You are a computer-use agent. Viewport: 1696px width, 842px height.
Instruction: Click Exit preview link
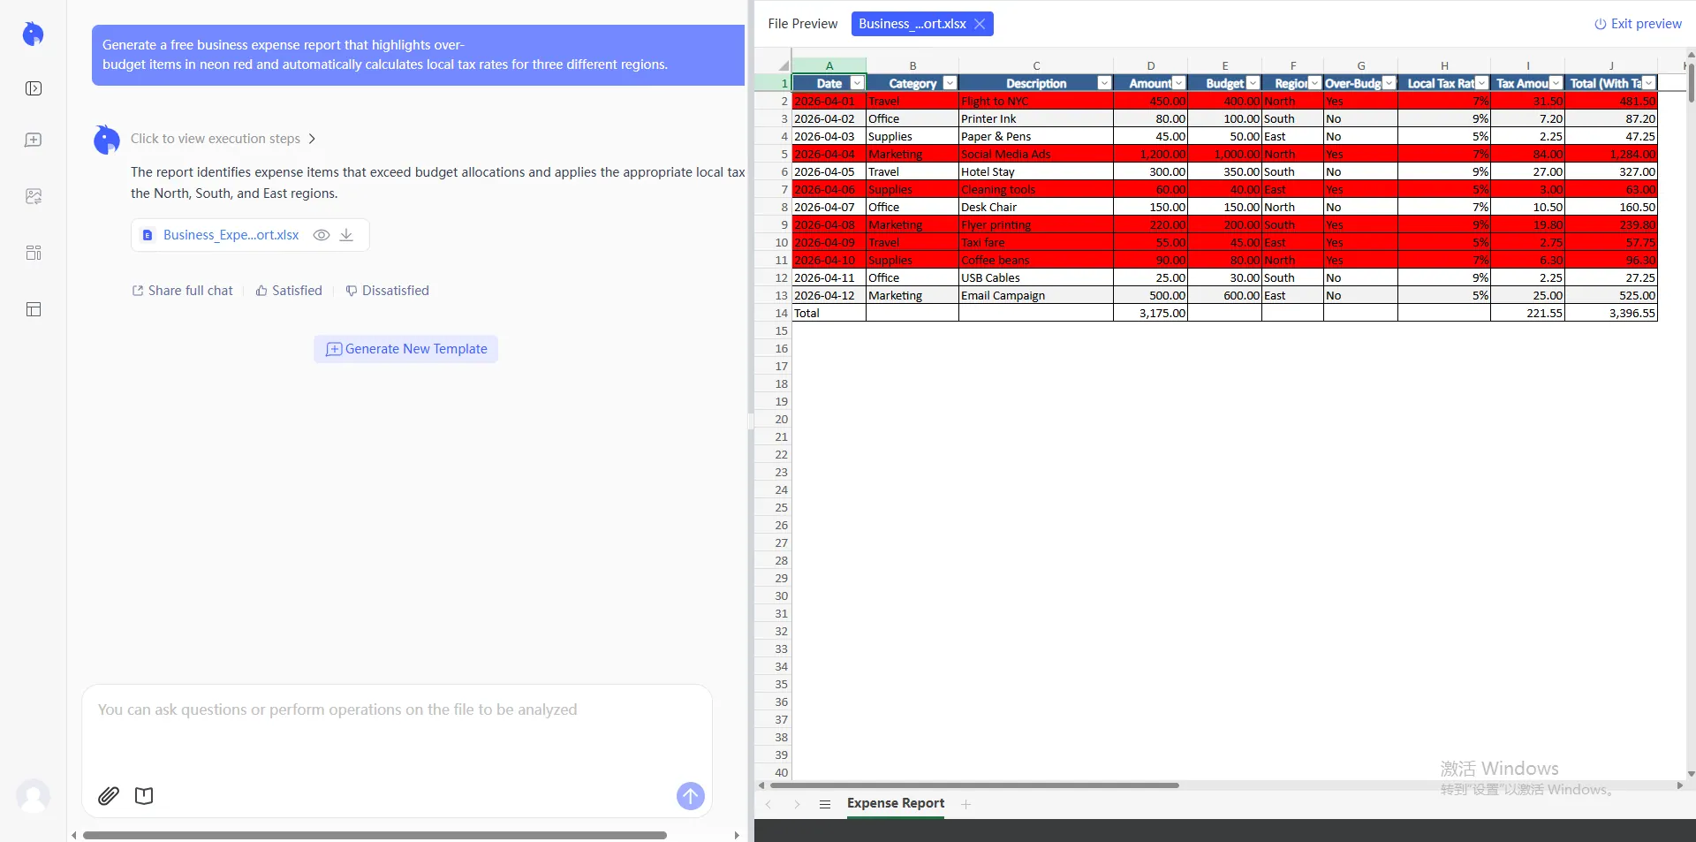(1638, 24)
